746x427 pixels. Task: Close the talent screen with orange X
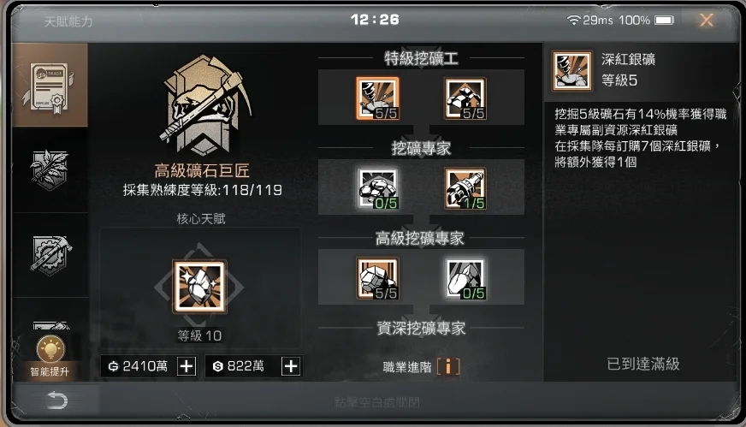click(707, 20)
